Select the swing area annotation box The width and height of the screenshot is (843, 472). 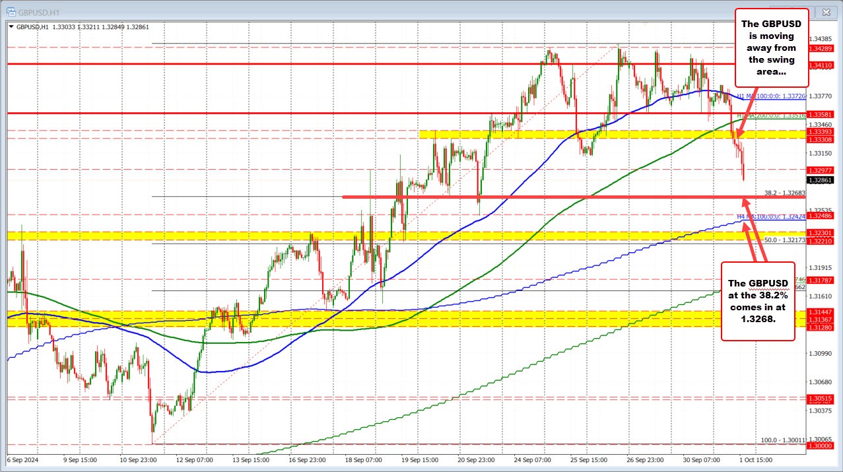(x=771, y=47)
